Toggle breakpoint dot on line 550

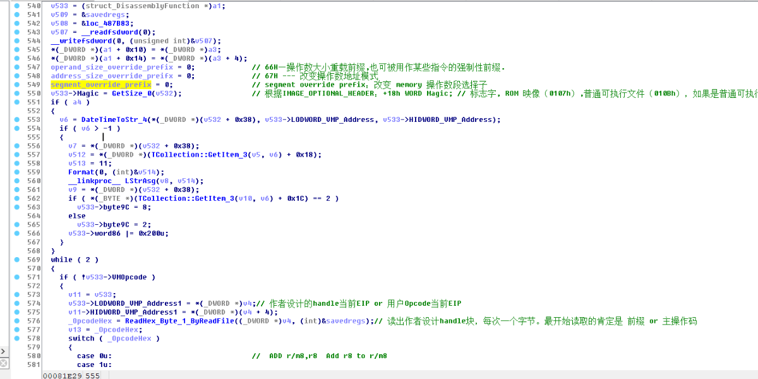(16, 93)
